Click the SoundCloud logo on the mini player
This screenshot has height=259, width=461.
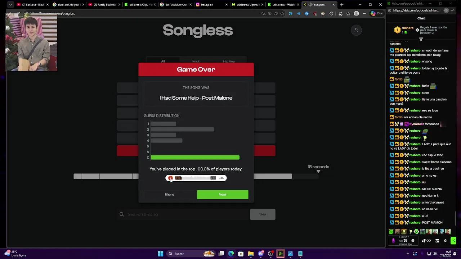pos(221,178)
